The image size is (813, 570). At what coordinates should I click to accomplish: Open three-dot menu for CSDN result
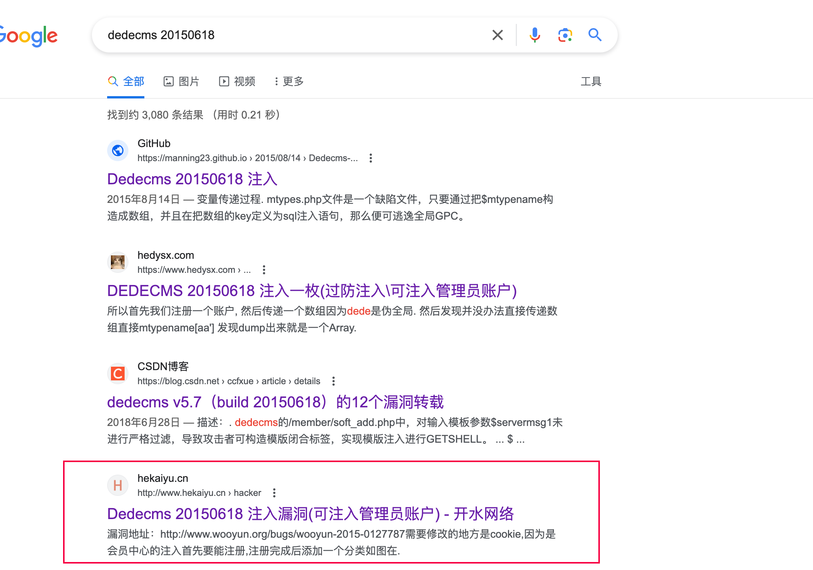pos(334,381)
